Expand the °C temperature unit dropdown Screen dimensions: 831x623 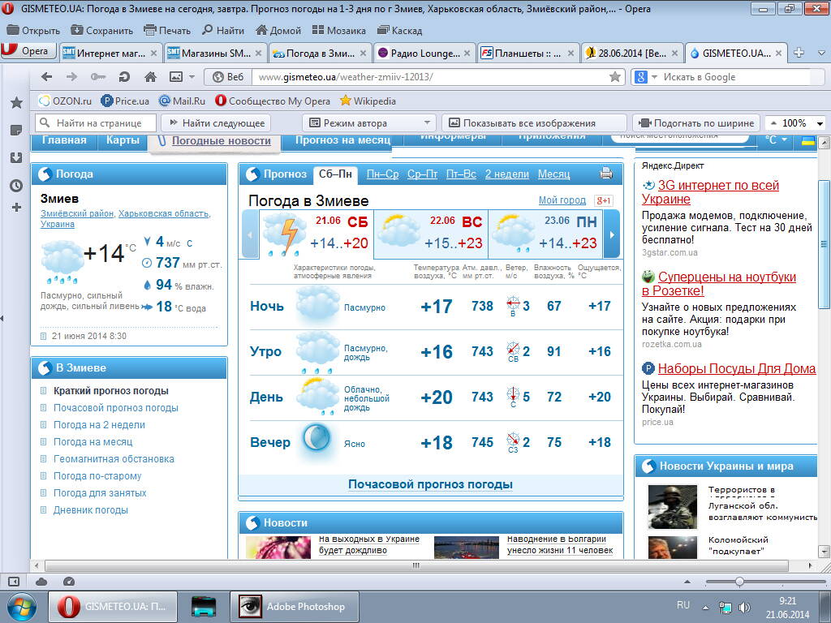coord(777,140)
